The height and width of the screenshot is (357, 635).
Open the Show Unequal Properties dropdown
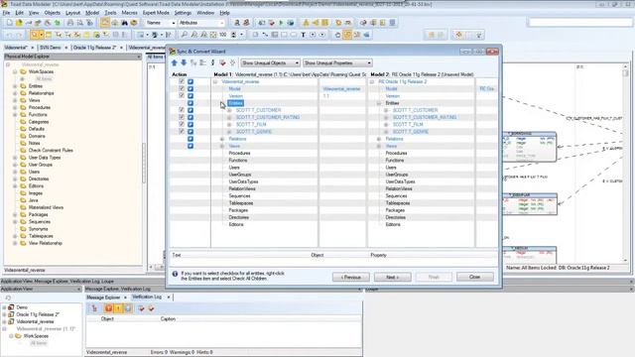pyautogui.click(x=337, y=63)
